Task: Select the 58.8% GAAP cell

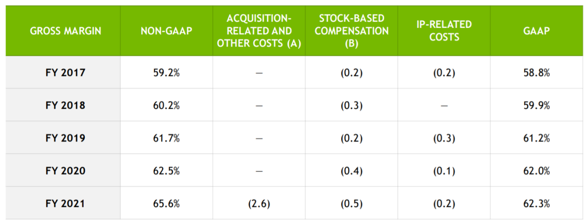Action: [x=537, y=73]
